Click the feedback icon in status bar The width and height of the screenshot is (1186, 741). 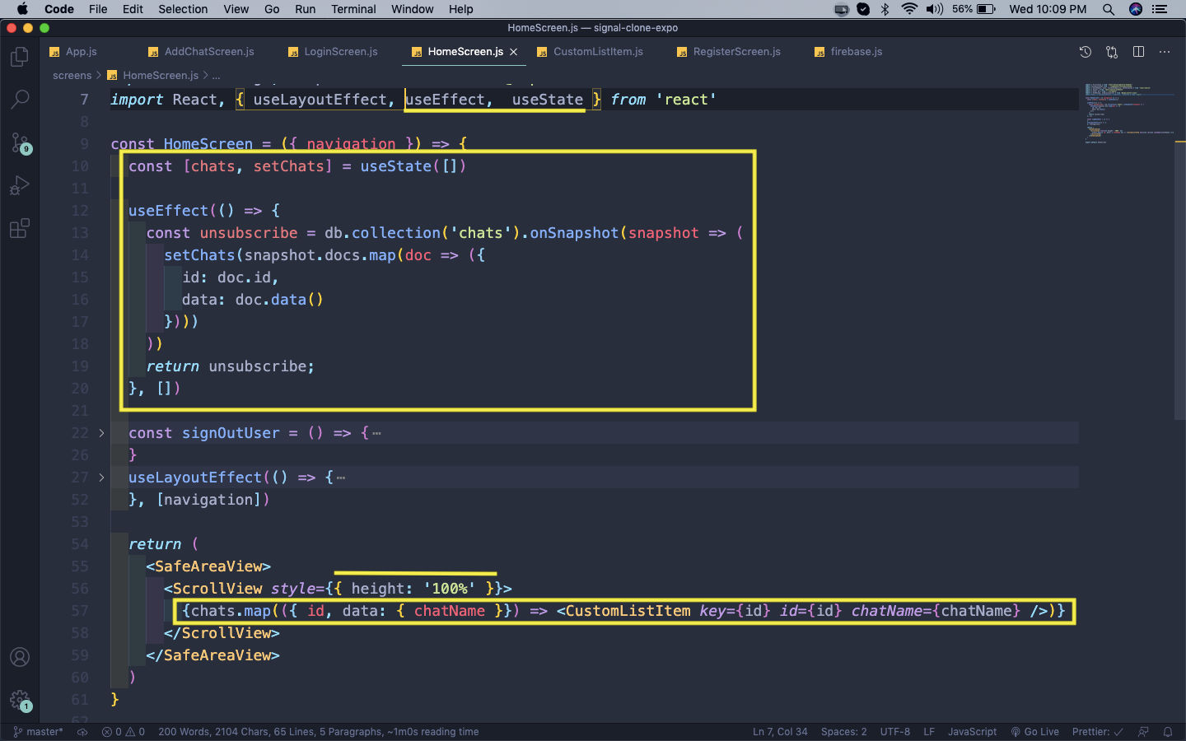click(x=1143, y=732)
